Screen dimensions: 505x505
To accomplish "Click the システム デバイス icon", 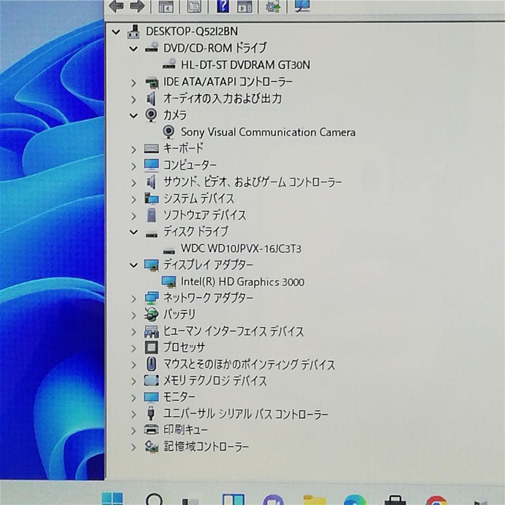I will [x=151, y=198].
